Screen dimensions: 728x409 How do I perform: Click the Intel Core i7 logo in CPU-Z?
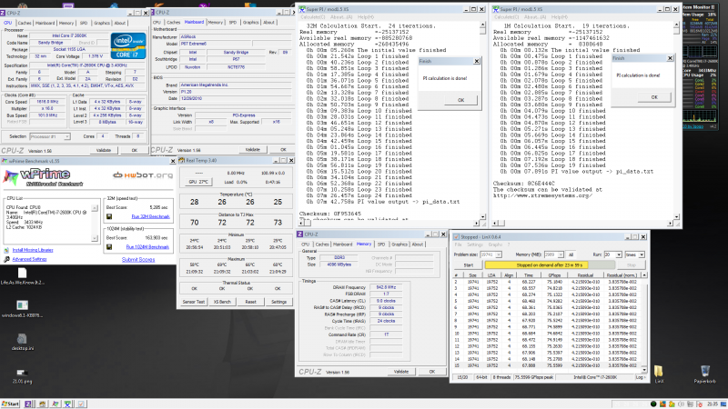click(128, 45)
